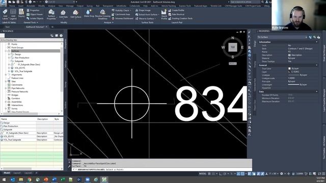
Task: Switch to the Annotate ribbon tab
Action: tap(31, 6)
